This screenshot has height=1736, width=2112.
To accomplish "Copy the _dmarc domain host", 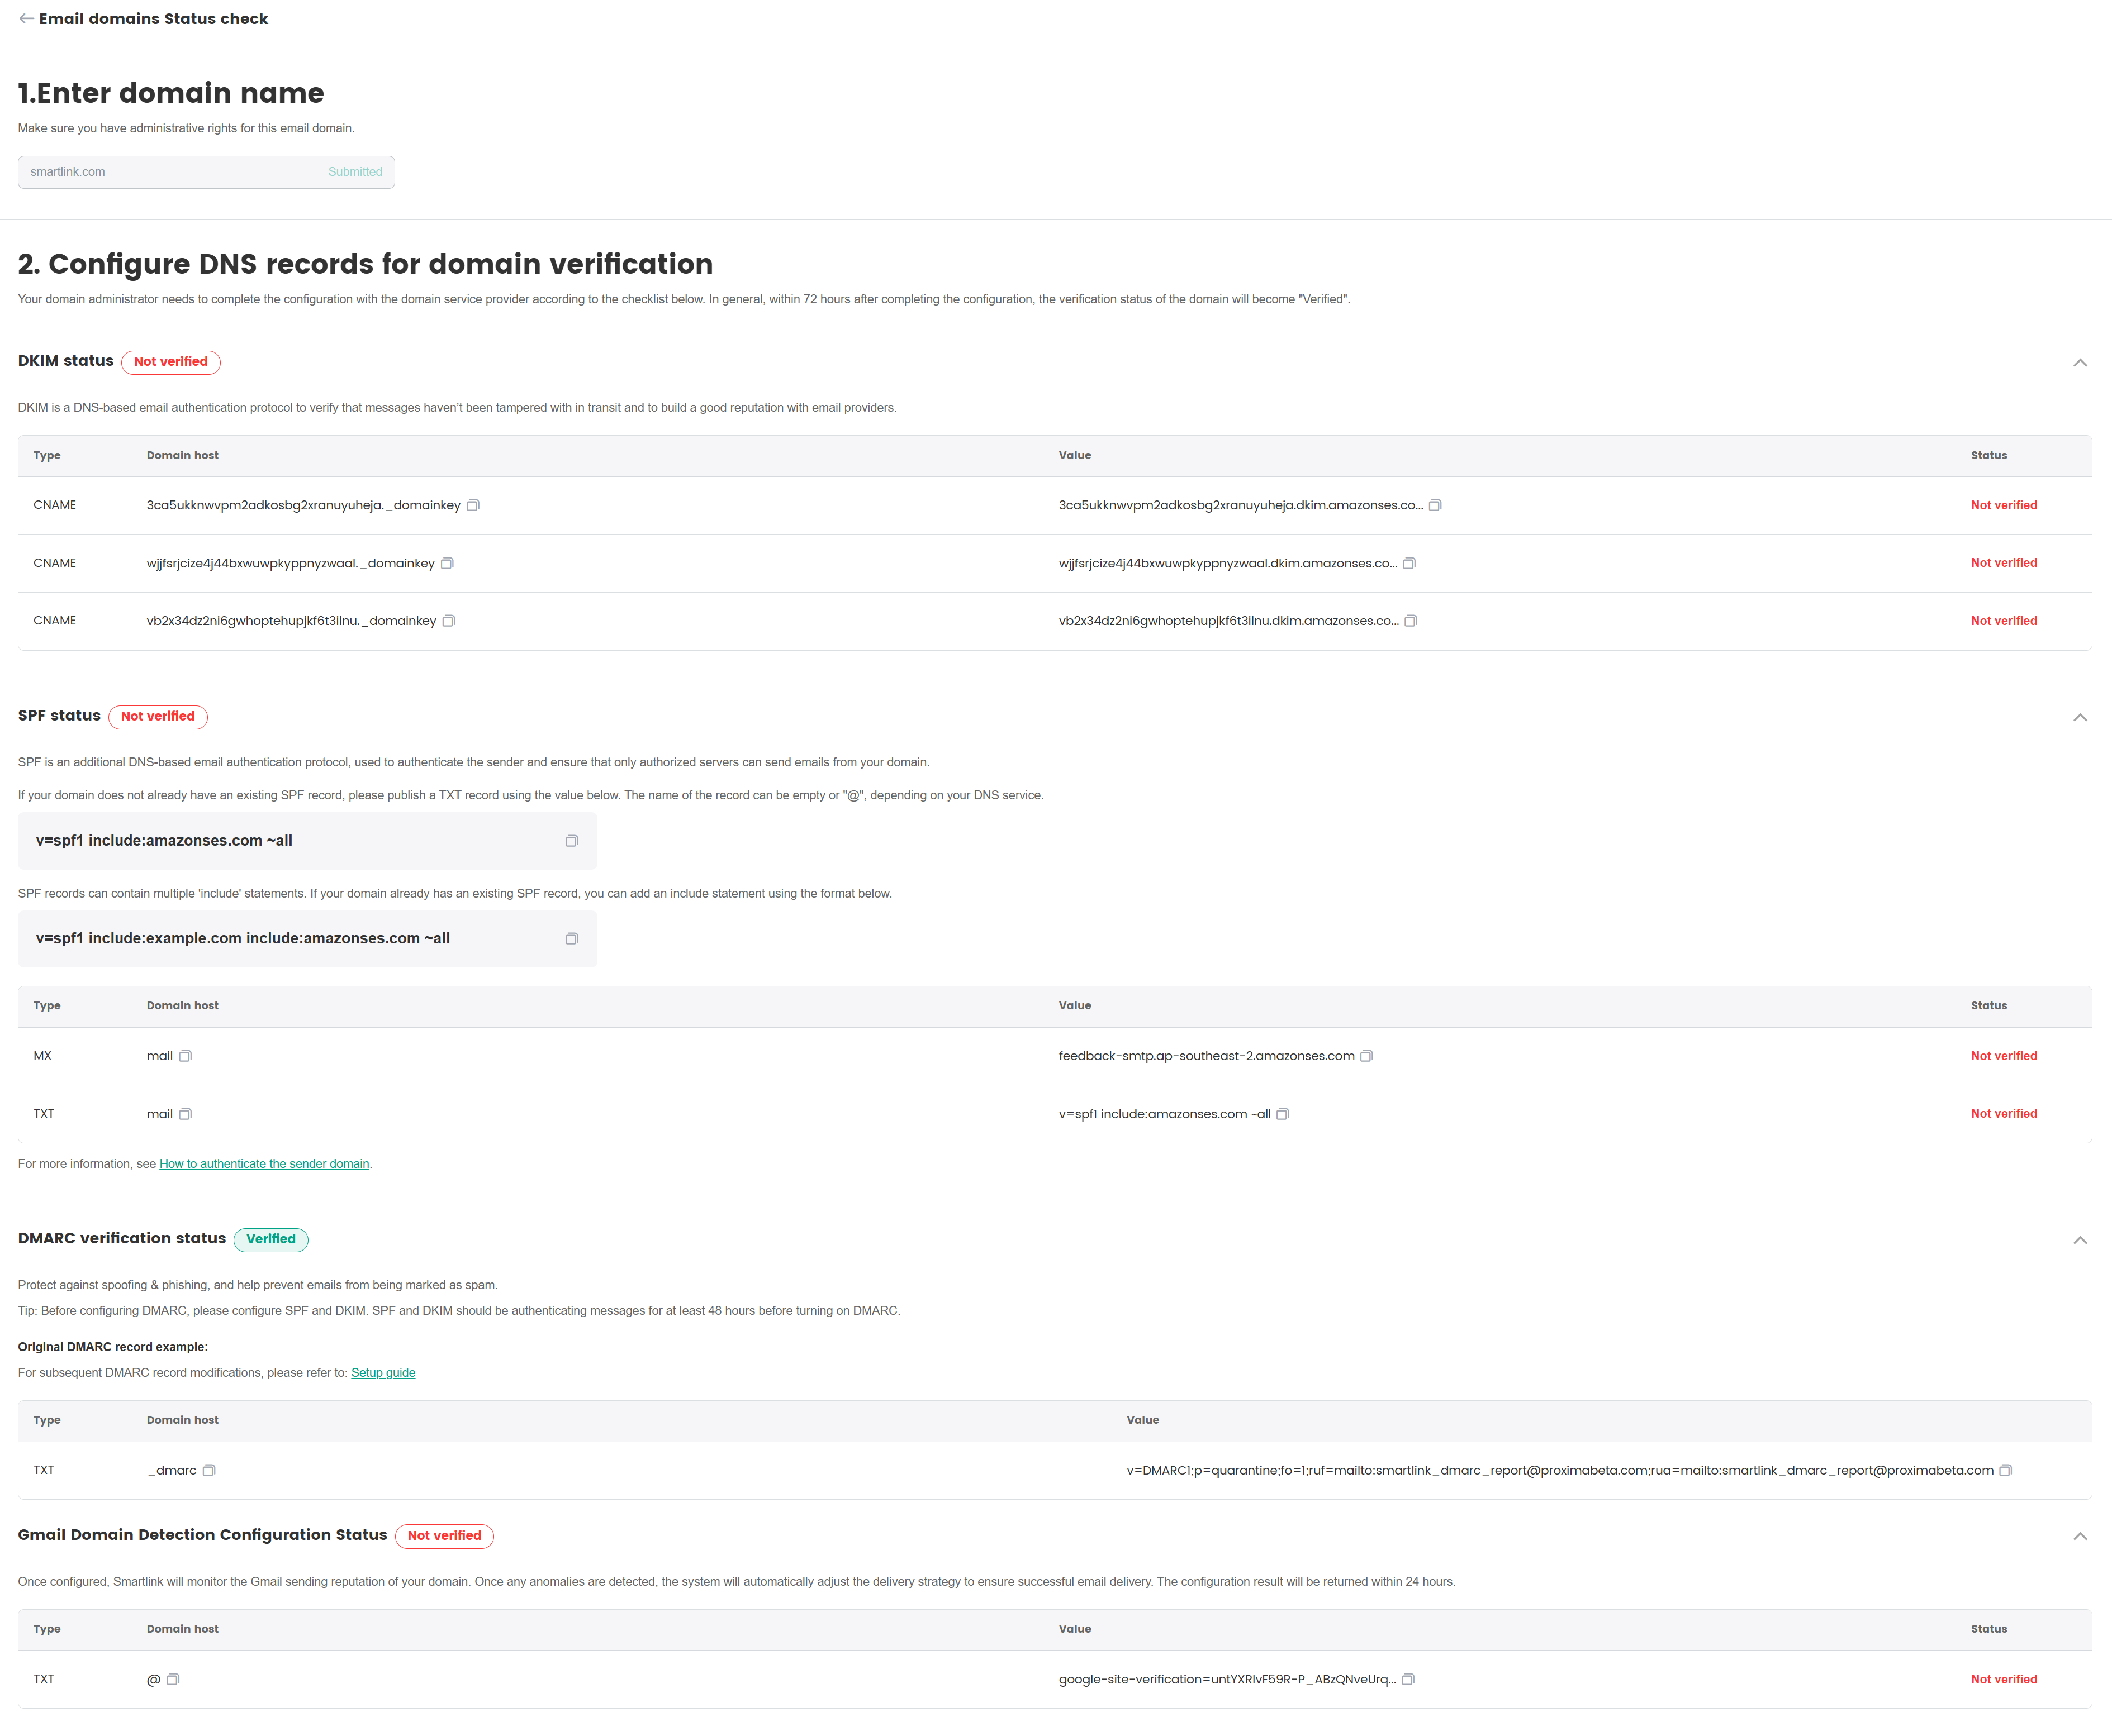I will pyautogui.click(x=209, y=1471).
